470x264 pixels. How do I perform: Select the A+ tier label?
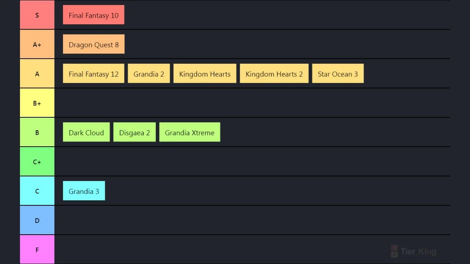pyautogui.click(x=37, y=44)
